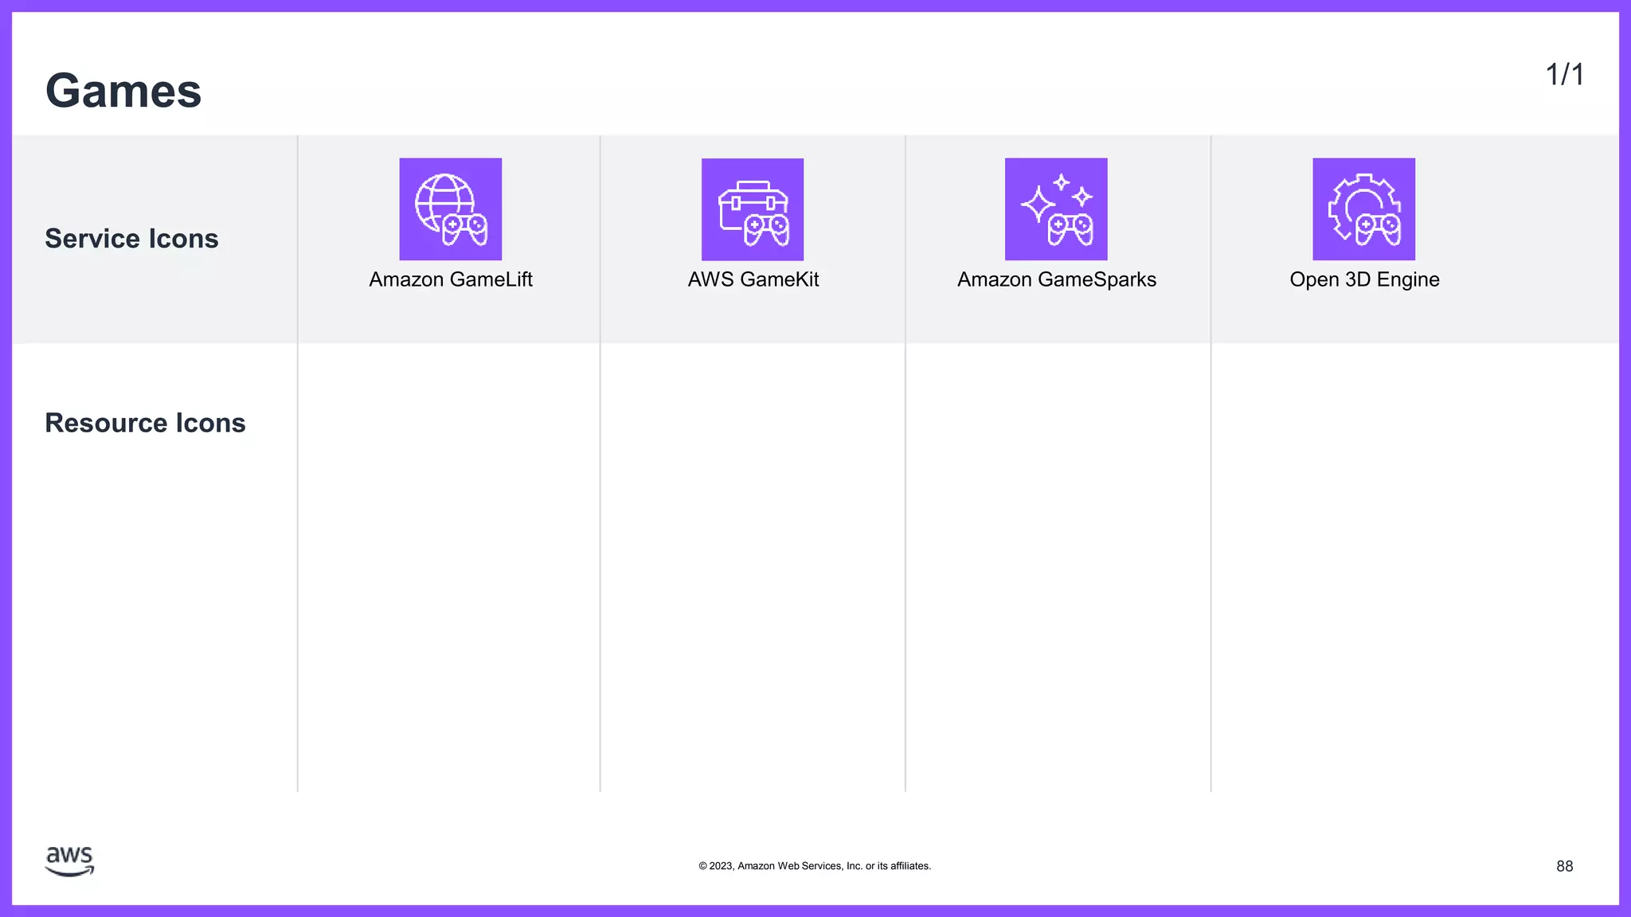Select the Open 3D Engine gear icon
The height and width of the screenshot is (917, 1631).
(1364, 209)
